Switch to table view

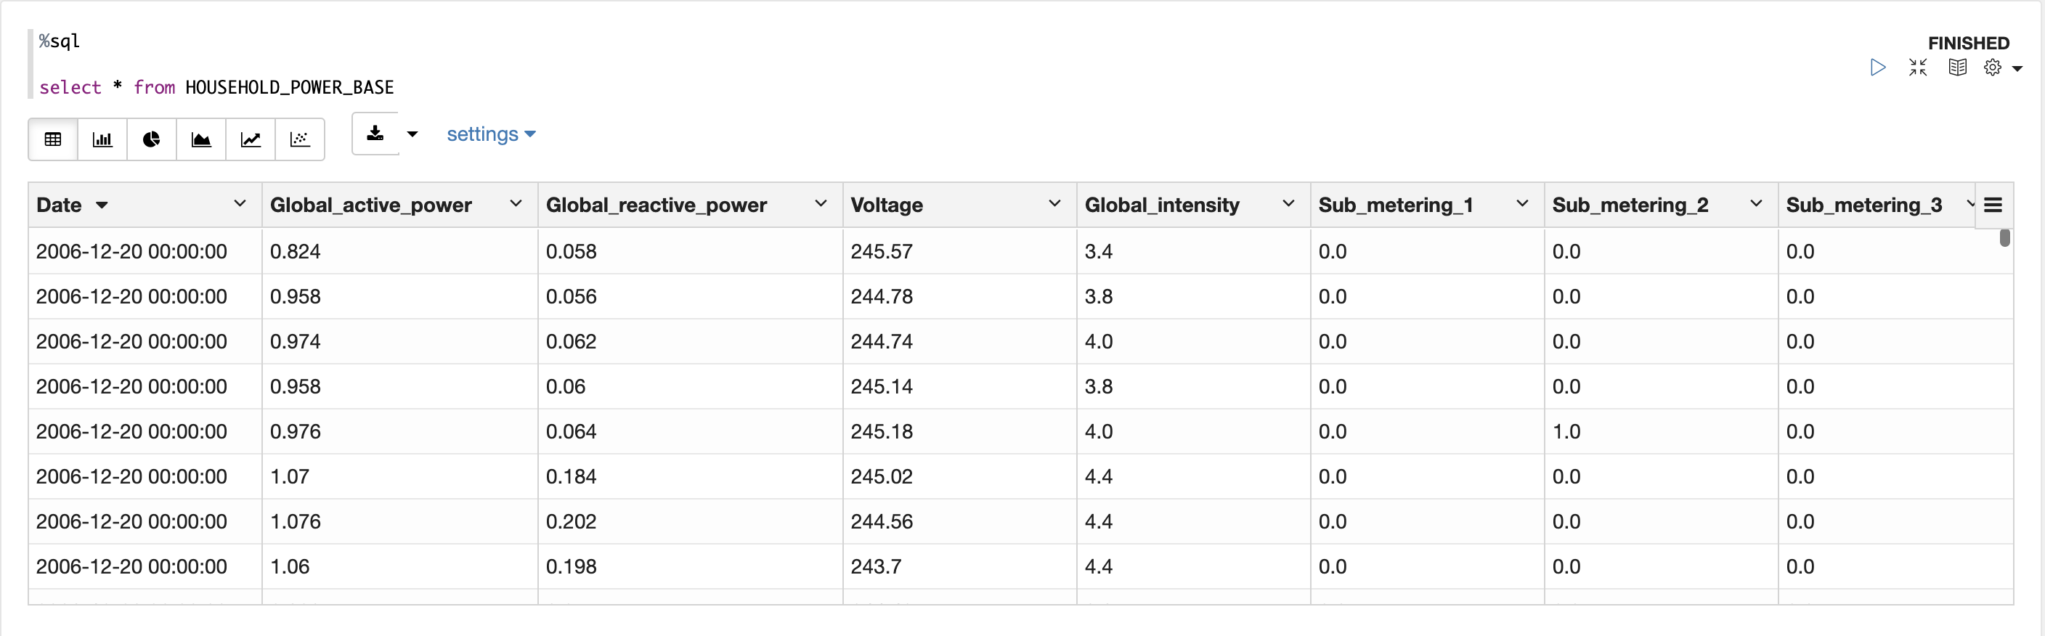click(53, 139)
